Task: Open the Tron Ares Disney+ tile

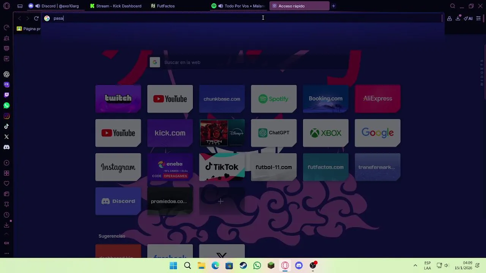Action: click(222, 133)
